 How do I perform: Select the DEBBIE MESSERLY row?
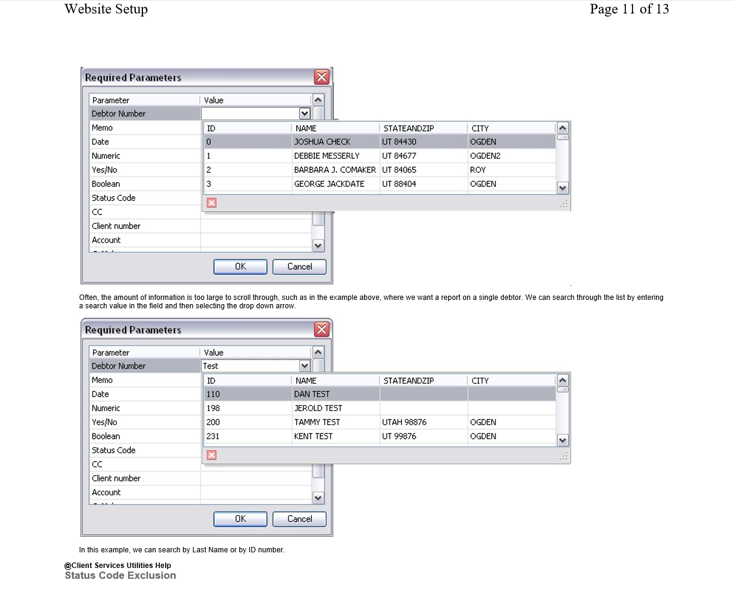pyautogui.click(x=380, y=156)
